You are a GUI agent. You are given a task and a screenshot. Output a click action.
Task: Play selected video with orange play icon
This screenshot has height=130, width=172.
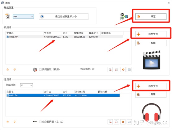pyautogui.click(x=123, y=69)
